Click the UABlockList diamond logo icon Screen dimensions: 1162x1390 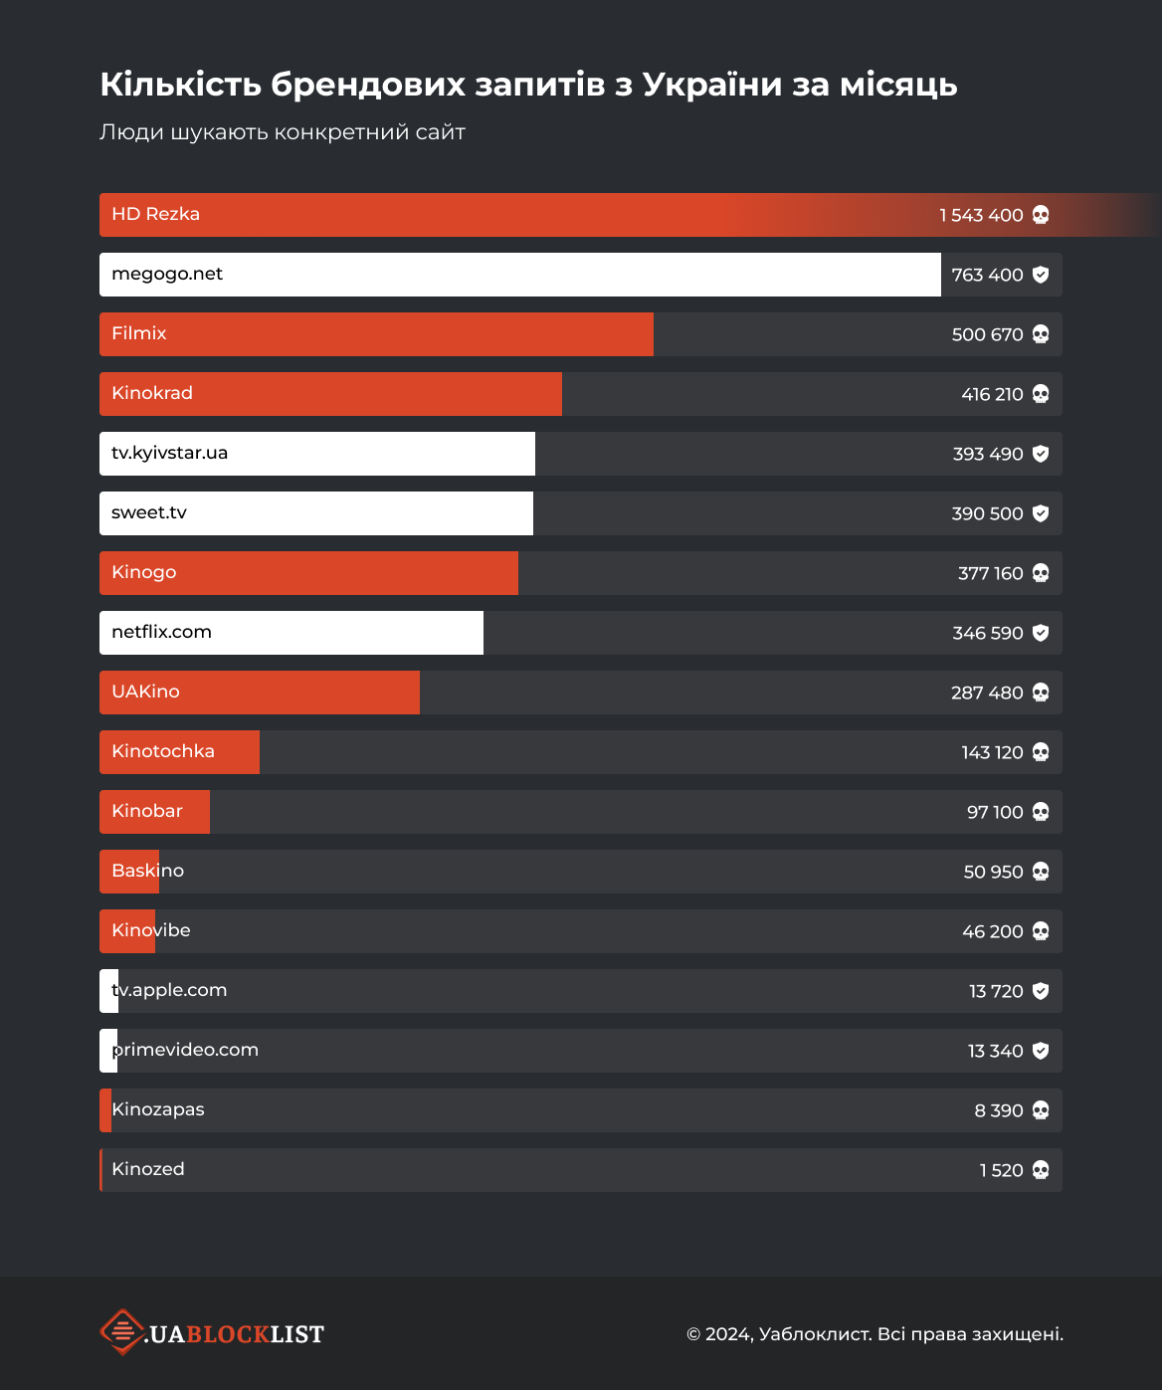tap(122, 1332)
